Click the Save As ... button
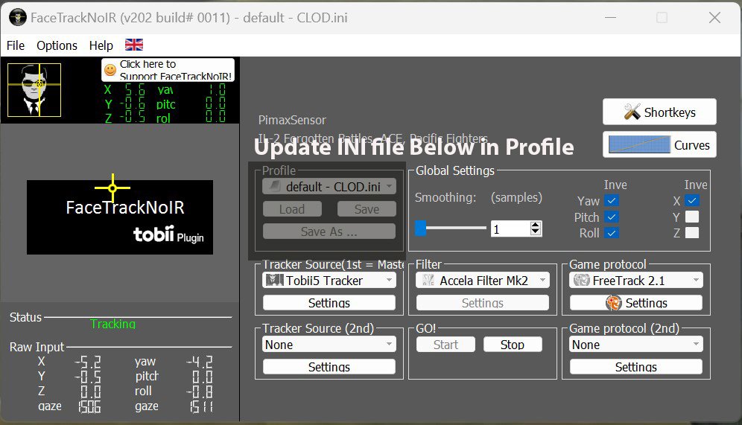This screenshot has width=742, height=425. point(329,231)
